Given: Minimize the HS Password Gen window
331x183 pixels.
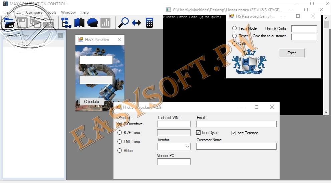Looking at the screenshot, I should (283, 16).
